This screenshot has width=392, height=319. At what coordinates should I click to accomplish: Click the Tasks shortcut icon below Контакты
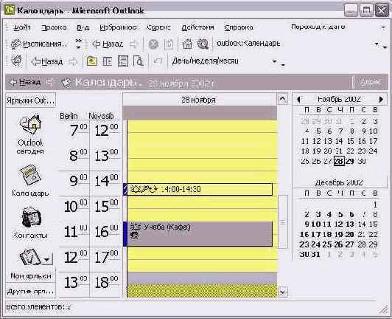click(30, 257)
